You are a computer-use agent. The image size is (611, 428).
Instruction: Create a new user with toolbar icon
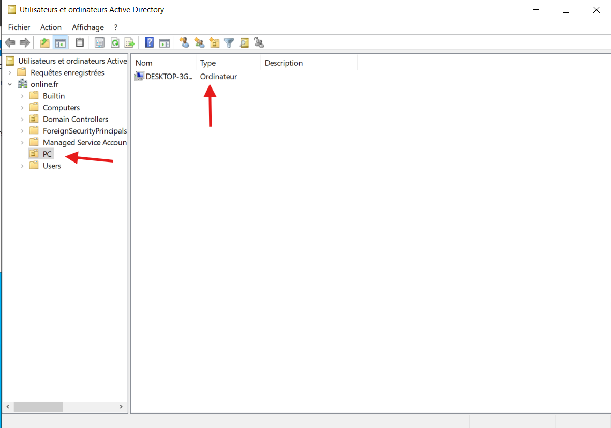[x=184, y=42]
